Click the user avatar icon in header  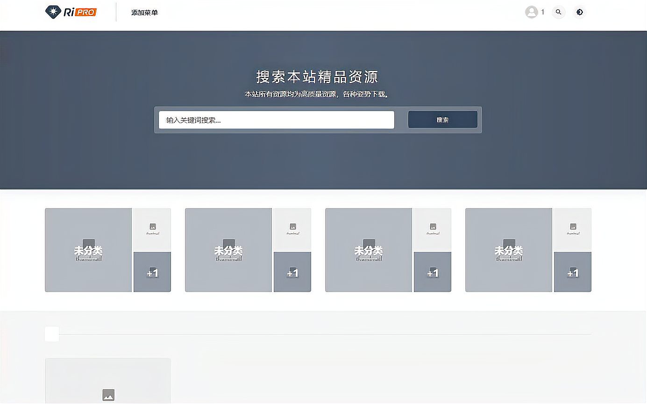pos(533,12)
